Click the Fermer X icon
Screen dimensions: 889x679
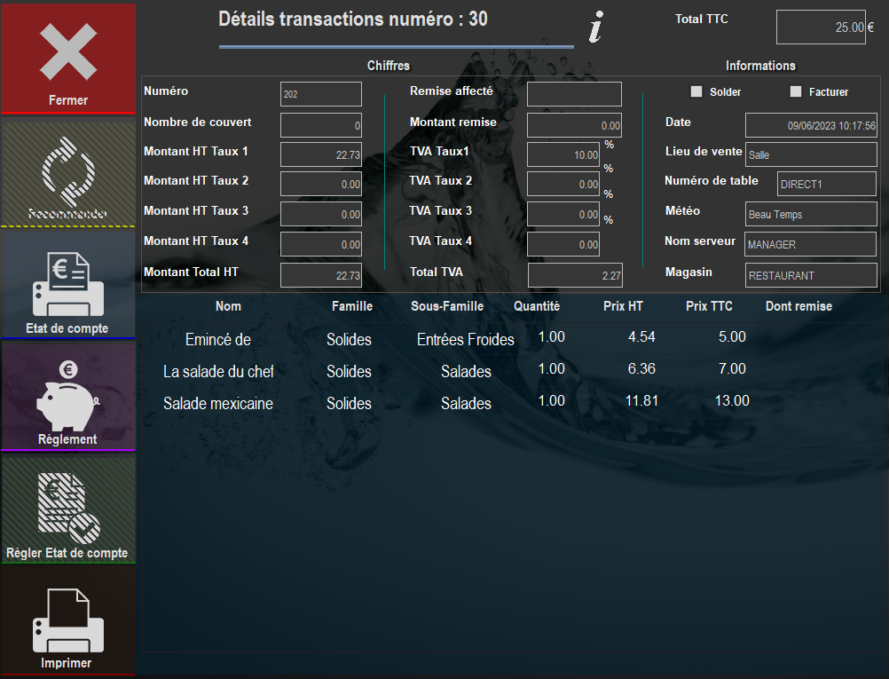point(68,51)
